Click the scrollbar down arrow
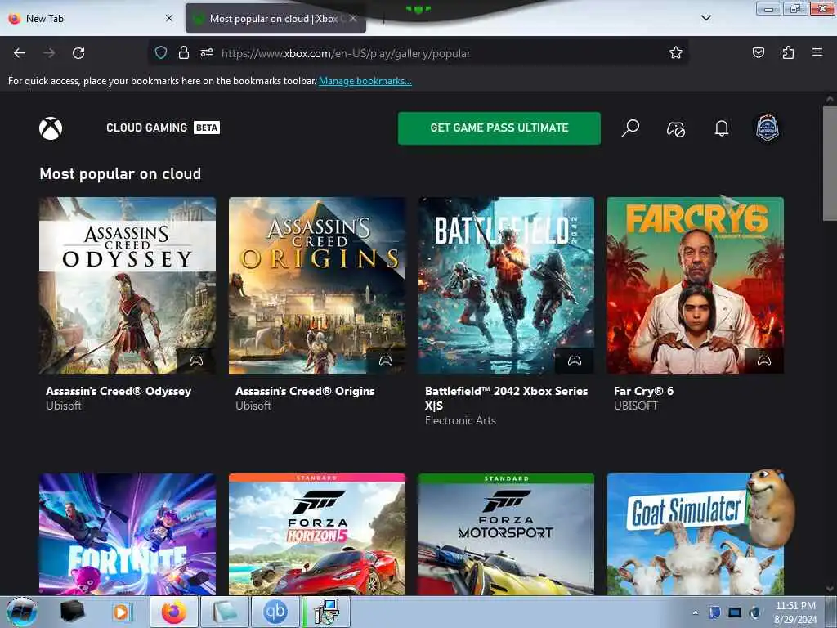 tap(829, 589)
